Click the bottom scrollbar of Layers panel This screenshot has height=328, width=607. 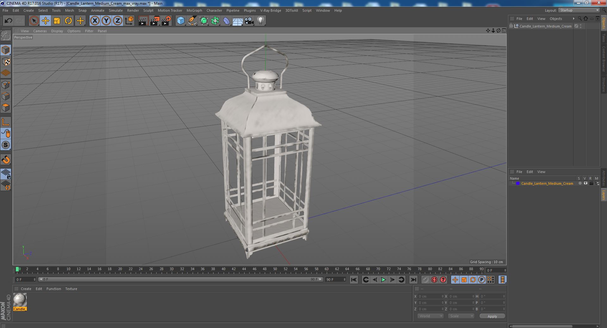542,326
